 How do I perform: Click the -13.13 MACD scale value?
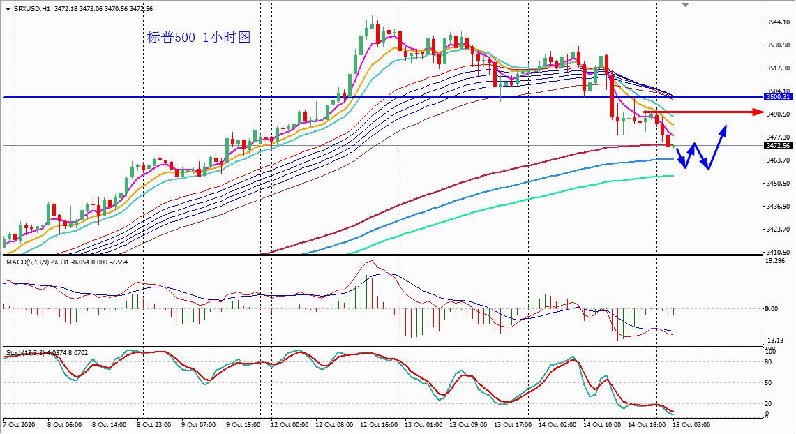pyautogui.click(x=774, y=341)
